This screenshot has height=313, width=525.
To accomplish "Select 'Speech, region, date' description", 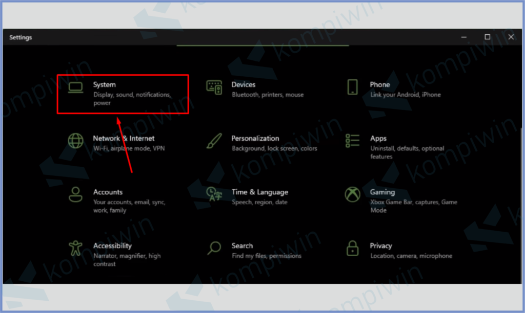I will pyautogui.click(x=259, y=202).
